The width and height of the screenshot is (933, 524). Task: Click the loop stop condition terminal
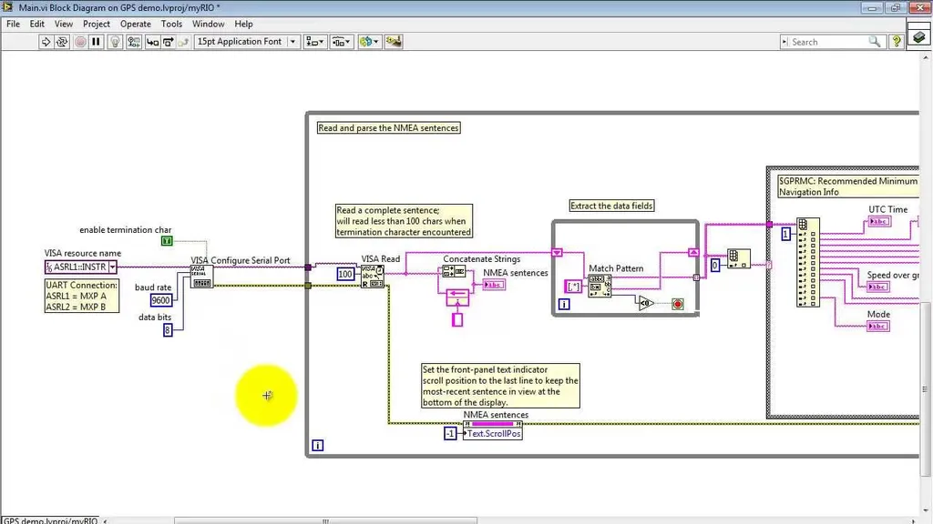tap(677, 304)
